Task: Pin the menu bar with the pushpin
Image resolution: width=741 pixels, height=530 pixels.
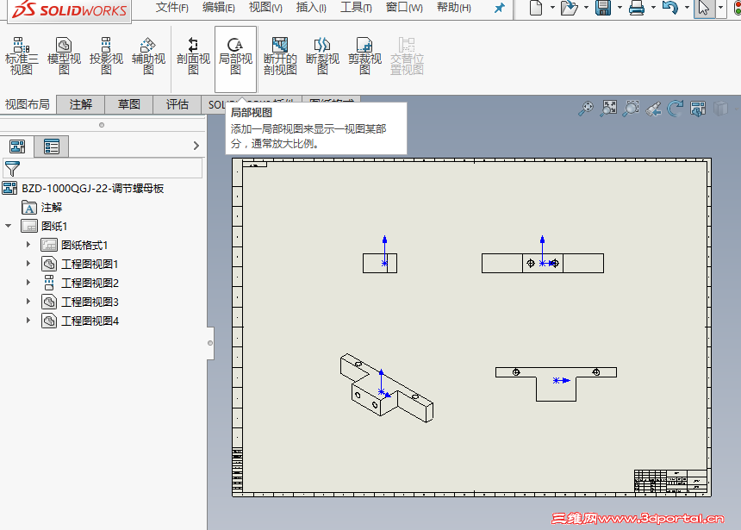Action: click(x=499, y=8)
